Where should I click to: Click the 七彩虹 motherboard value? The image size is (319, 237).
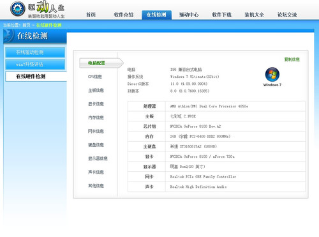(x=183, y=116)
